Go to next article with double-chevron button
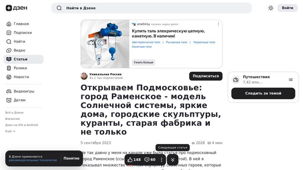Viewport: 303px width, 170px height. coord(173,159)
